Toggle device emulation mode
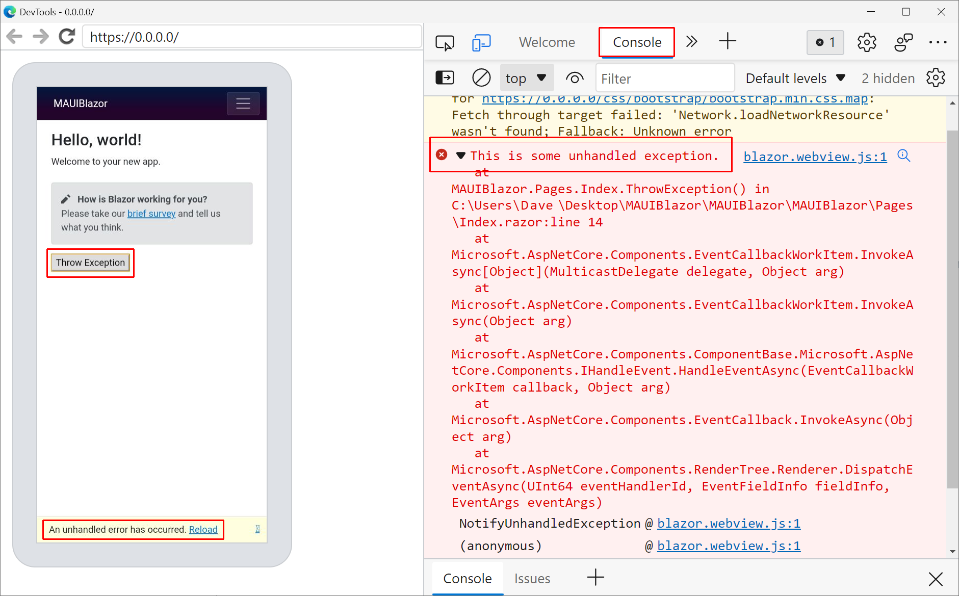 pos(481,42)
